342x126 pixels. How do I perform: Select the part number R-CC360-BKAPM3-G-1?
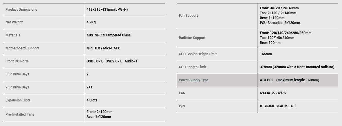[x=278, y=106]
